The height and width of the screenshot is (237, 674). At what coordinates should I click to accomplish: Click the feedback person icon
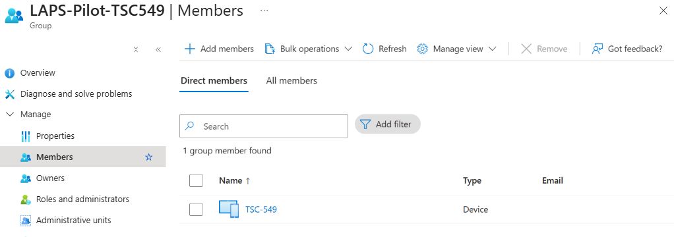597,49
